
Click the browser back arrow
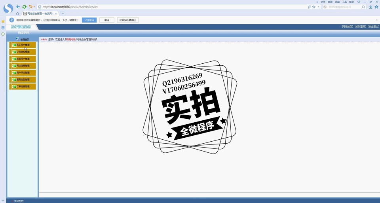tap(18, 7)
